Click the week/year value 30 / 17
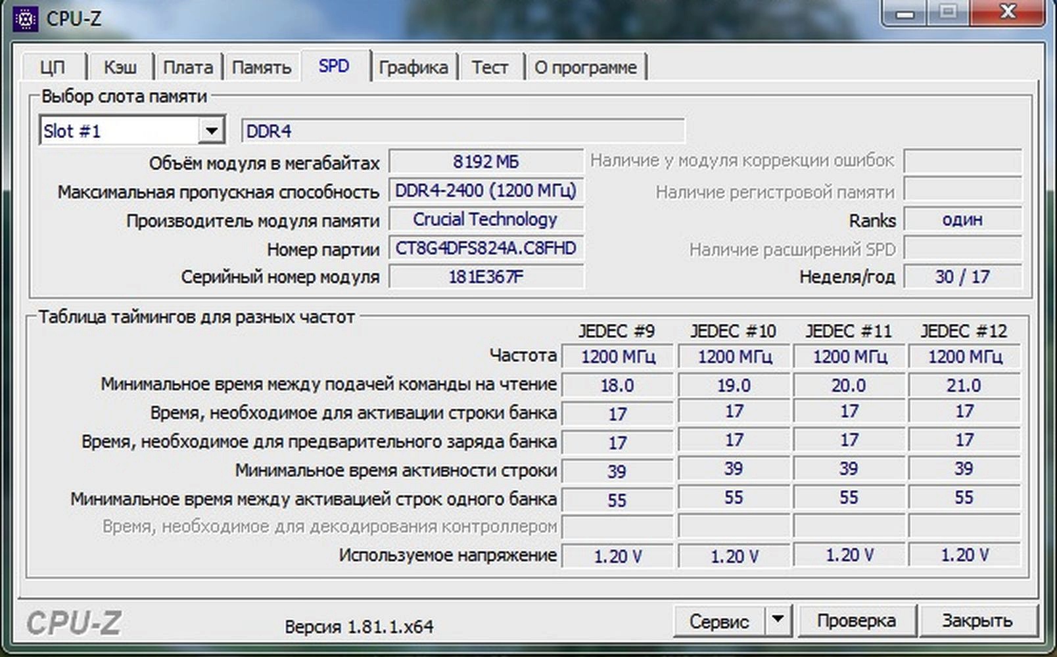This screenshot has width=1057, height=657. (x=962, y=277)
